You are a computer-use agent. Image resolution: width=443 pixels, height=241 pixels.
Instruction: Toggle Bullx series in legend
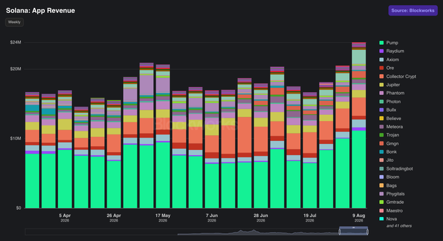point(388,110)
